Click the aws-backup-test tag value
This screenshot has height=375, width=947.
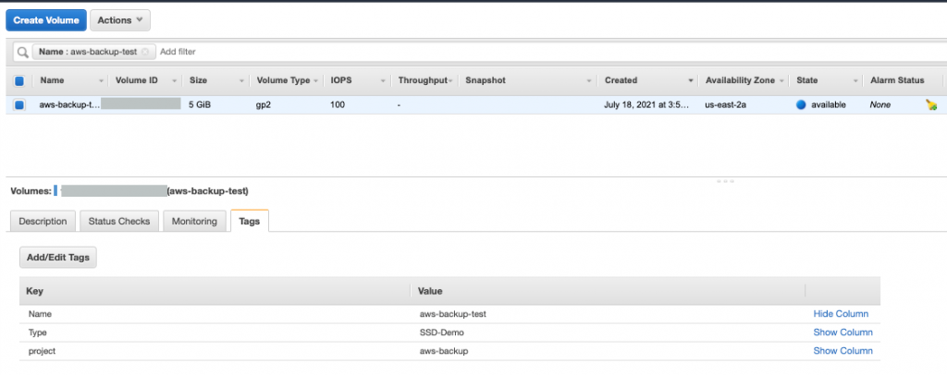tap(453, 314)
